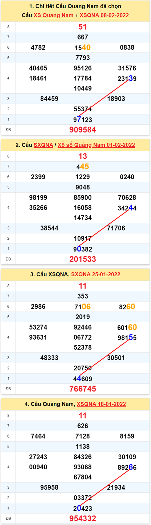The width and height of the screenshot is (151, 525).
Task: Click the number 60160
Action: pos(127,327)
